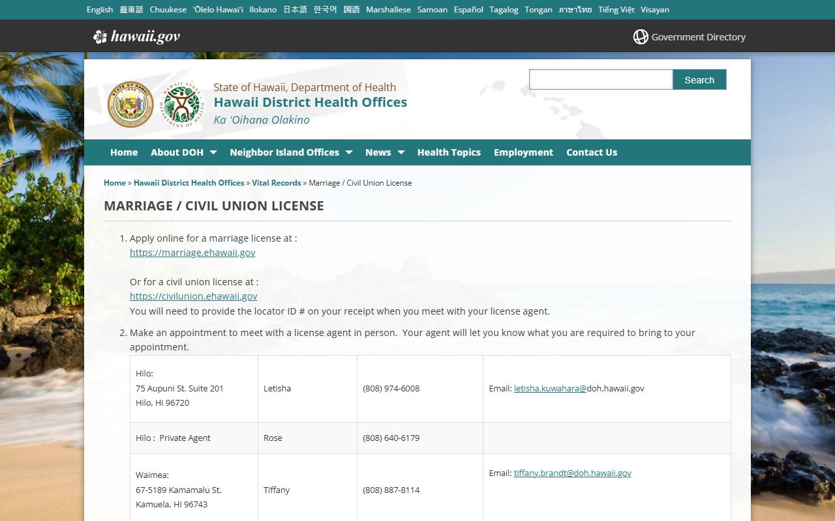
Task: Go to the Employment menu item
Action: pyautogui.click(x=523, y=152)
